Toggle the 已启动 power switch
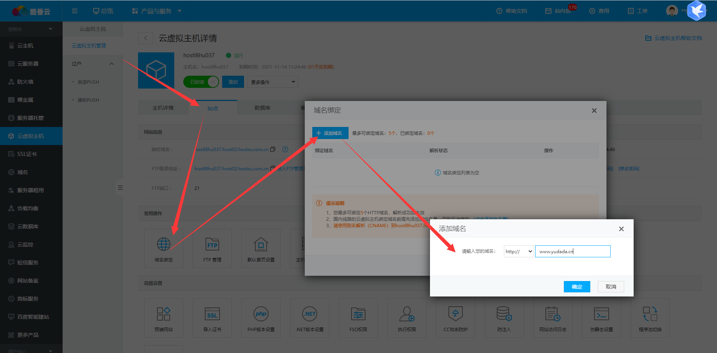The image size is (717, 353). click(x=201, y=82)
